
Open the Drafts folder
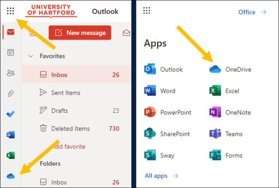77,111
